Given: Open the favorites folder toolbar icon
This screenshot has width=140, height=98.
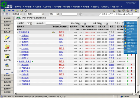Looking at the screenshot, I should point(22,10).
